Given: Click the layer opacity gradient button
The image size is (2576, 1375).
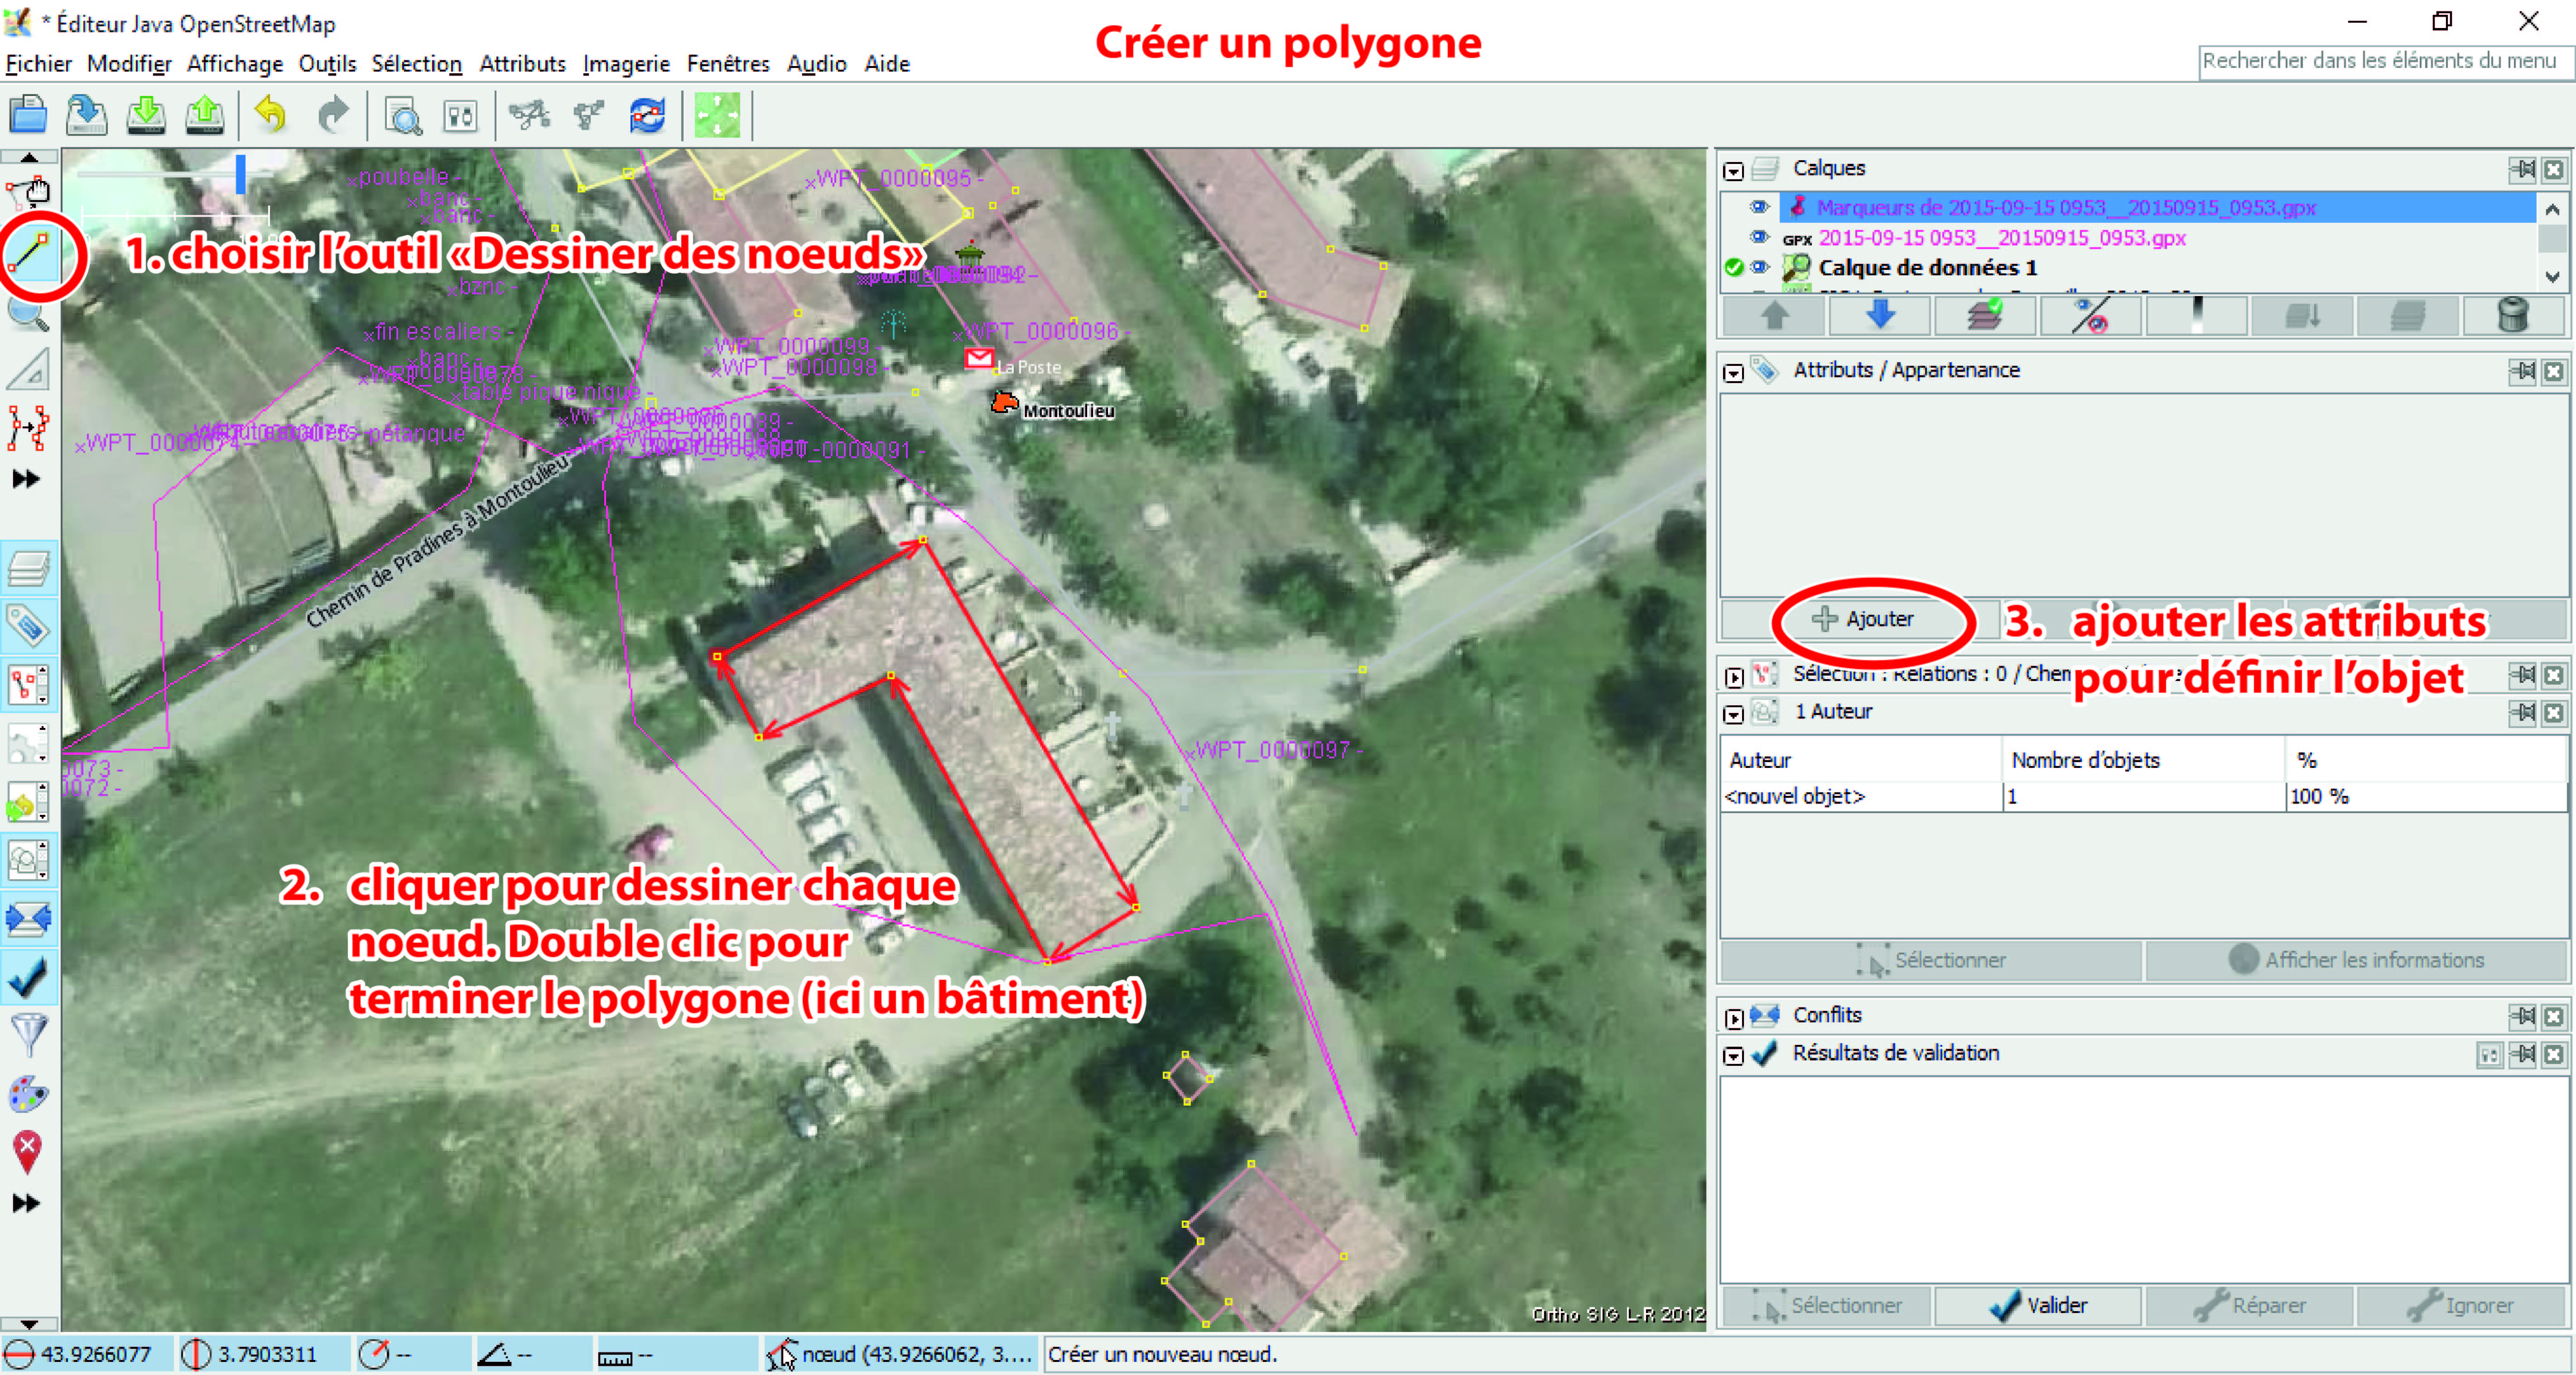Looking at the screenshot, I should click(2196, 315).
